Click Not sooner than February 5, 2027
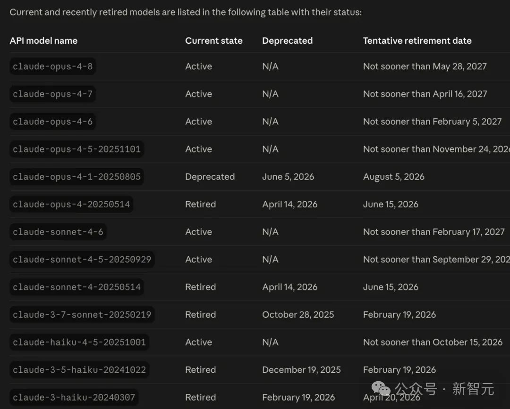This screenshot has width=510, height=409. click(432, 122)
